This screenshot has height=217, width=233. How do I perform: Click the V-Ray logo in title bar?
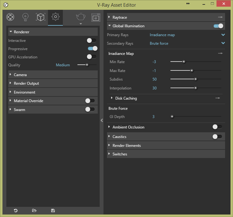6,5
